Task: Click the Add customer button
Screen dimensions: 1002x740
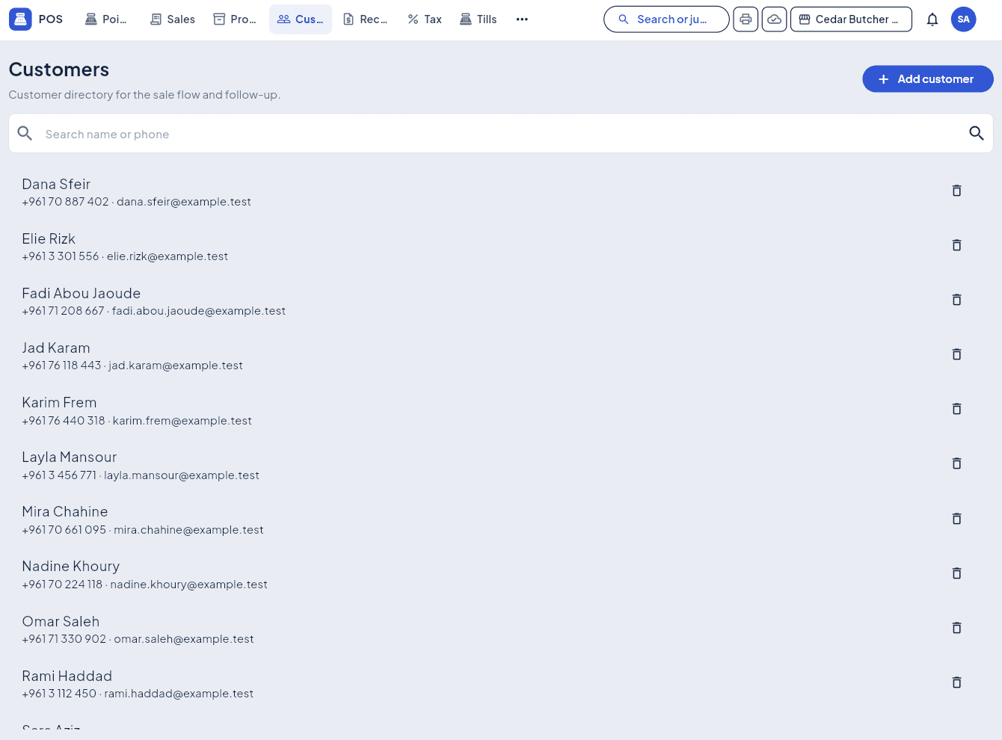Action: point(928,79)
